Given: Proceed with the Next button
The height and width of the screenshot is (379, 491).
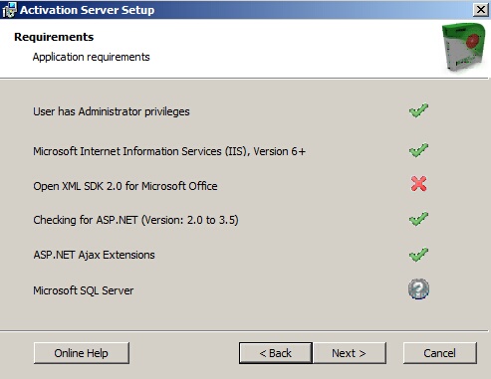Looking at the screenshot, I should [350, 353].
